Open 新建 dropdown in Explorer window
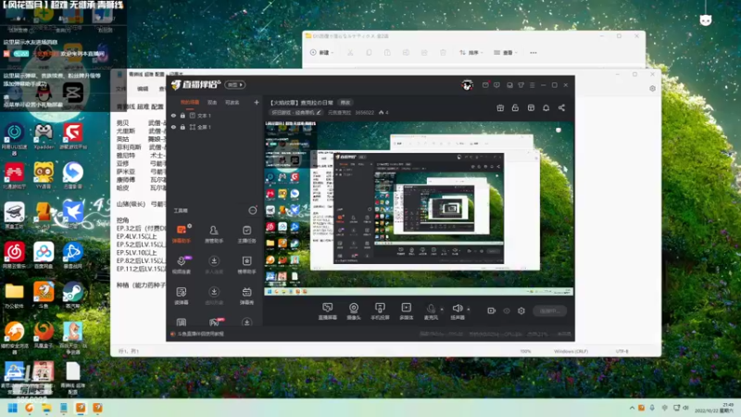Viewport: 741px width, 417px height. 321,53
